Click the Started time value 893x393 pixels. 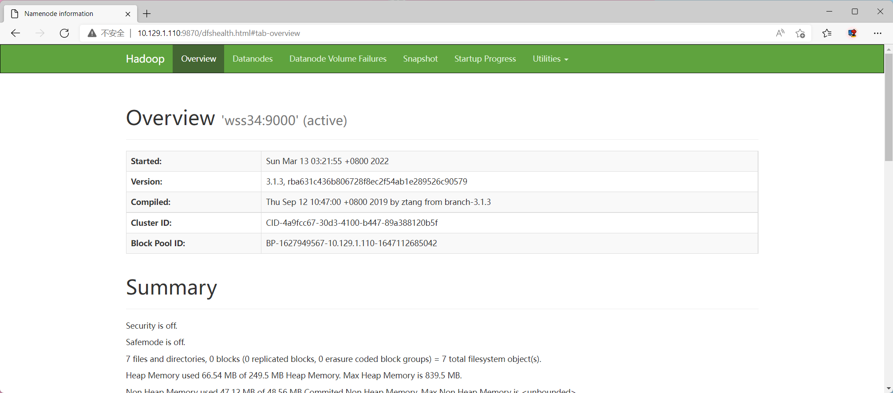[x=328, y=161]
